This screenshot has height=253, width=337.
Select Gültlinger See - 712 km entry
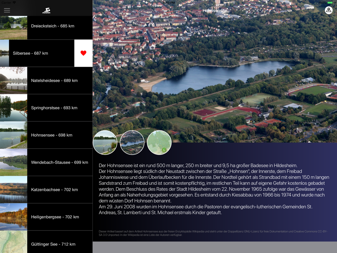pos(46,242)
